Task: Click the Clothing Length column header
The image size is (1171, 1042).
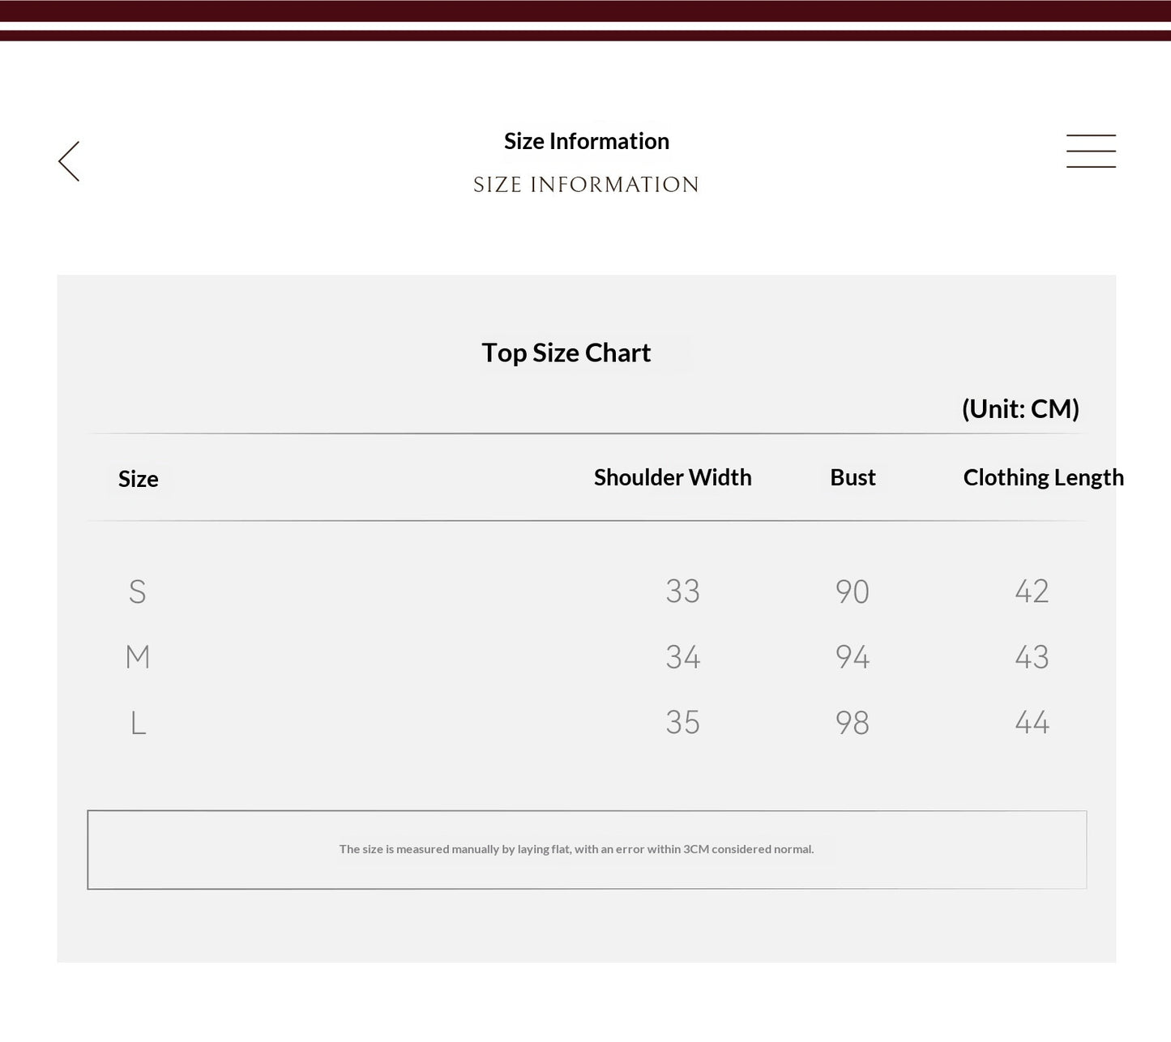Action: pyautogui.click(x=1044, y=477)
